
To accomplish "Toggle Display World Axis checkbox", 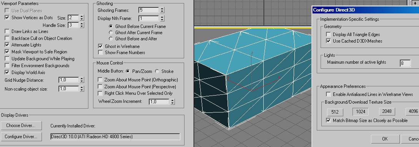I will click(x=7, y=73).
